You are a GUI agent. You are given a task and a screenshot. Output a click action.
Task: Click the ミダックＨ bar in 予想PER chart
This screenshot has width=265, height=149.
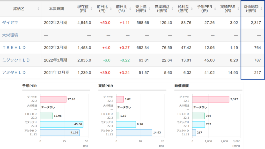(x=62, y=124)
